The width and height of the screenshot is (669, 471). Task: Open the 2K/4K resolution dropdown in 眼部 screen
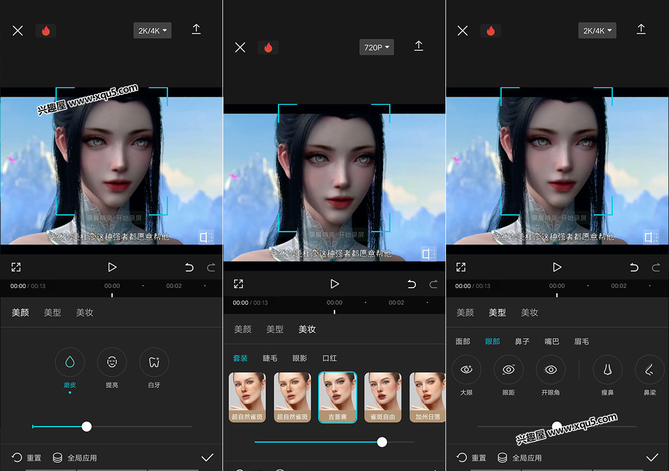pyautogui.click(x=597, y=31)
